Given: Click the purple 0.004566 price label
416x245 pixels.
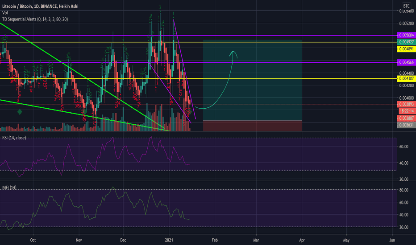Looking at the screenshot, I should 406,62.
